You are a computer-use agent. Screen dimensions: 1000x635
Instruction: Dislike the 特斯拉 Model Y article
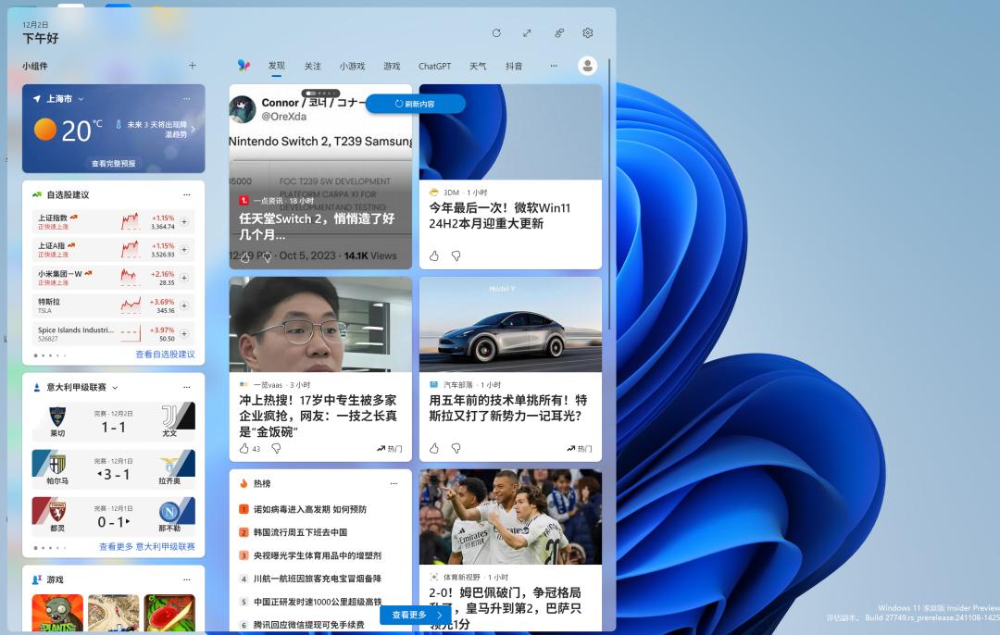tap(456, 449)
